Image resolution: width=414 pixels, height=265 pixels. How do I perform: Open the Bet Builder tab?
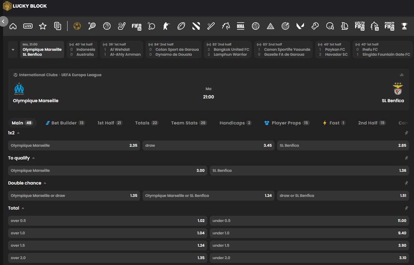(x=65, y=123)
